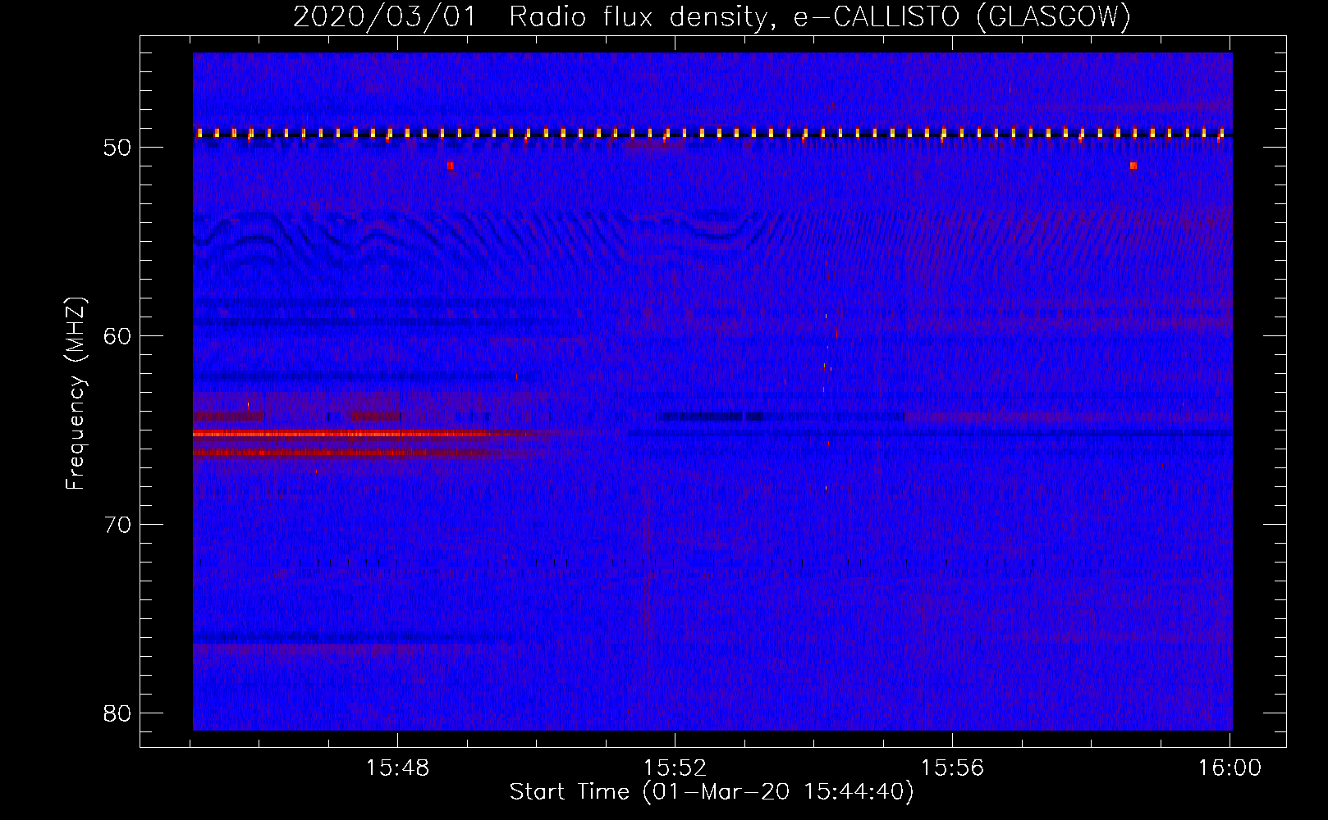Click the "80" frequency tick label
The height and width of the screenshot is (820, 1328).
(117, 713)
